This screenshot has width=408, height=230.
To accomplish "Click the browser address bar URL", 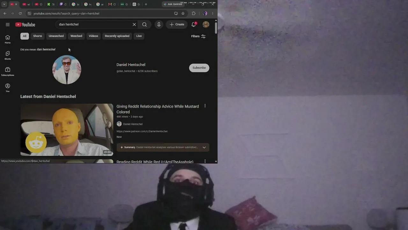I will [66, 13].
